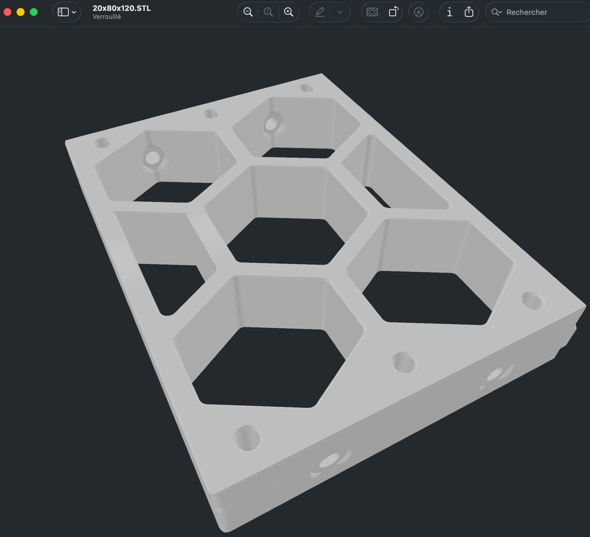Enter full screen with the green button
The height and width of the screenshot is (537, 590).
[34, 12]
